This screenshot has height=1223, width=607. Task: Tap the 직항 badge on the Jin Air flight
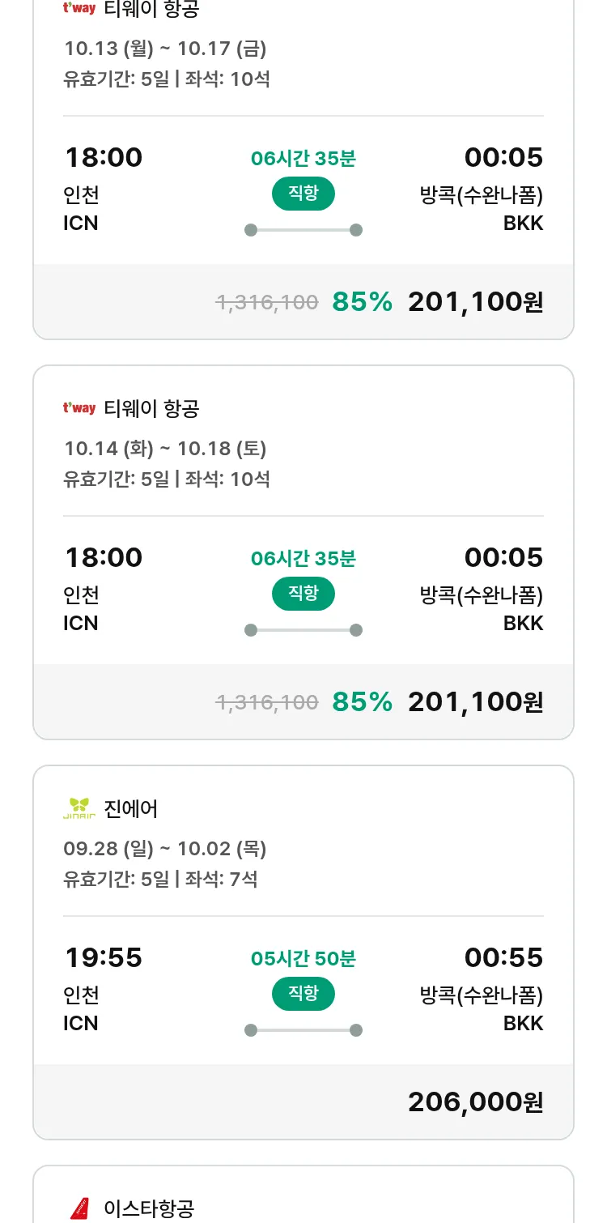point(303,994)
